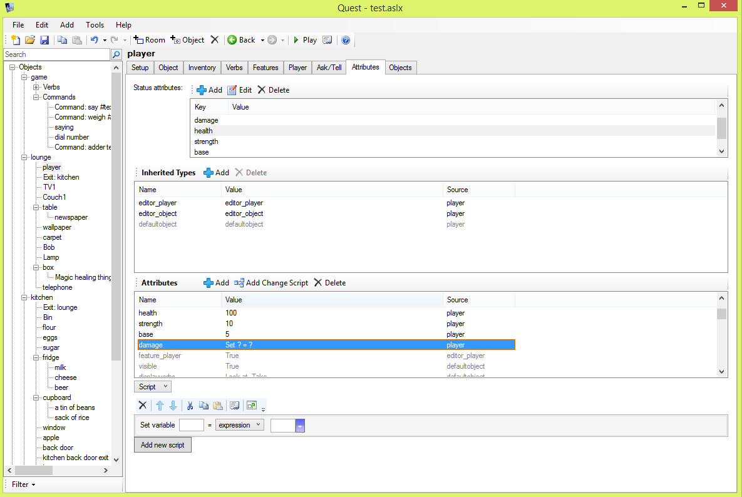
Task: Click the Attributes list vertical scrollbar thumb
Action: point(721,314)
